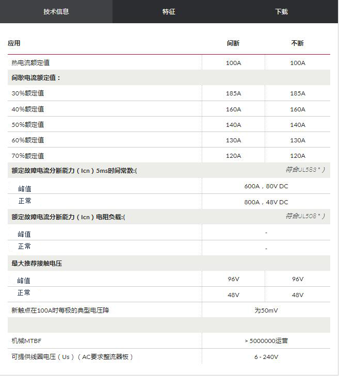
Task: Select the 热电流额定值 row label
Action: coord(30,63)
